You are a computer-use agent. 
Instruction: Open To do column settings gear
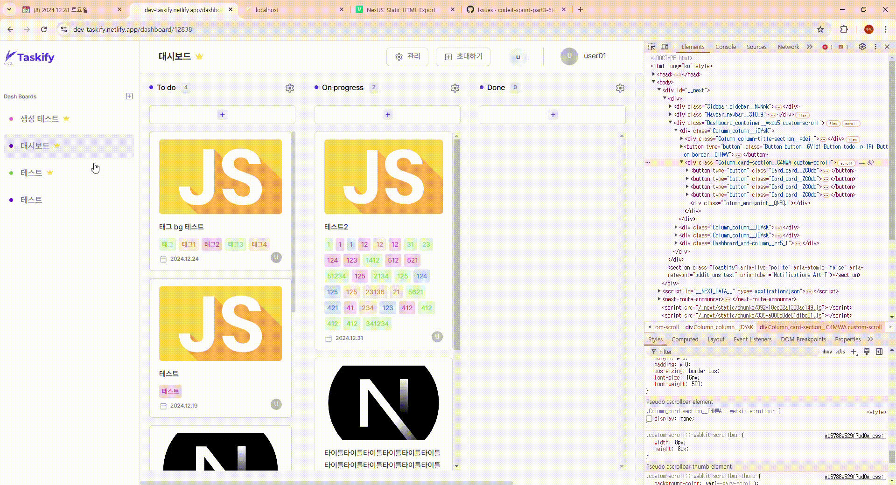(x=290, y=88)
